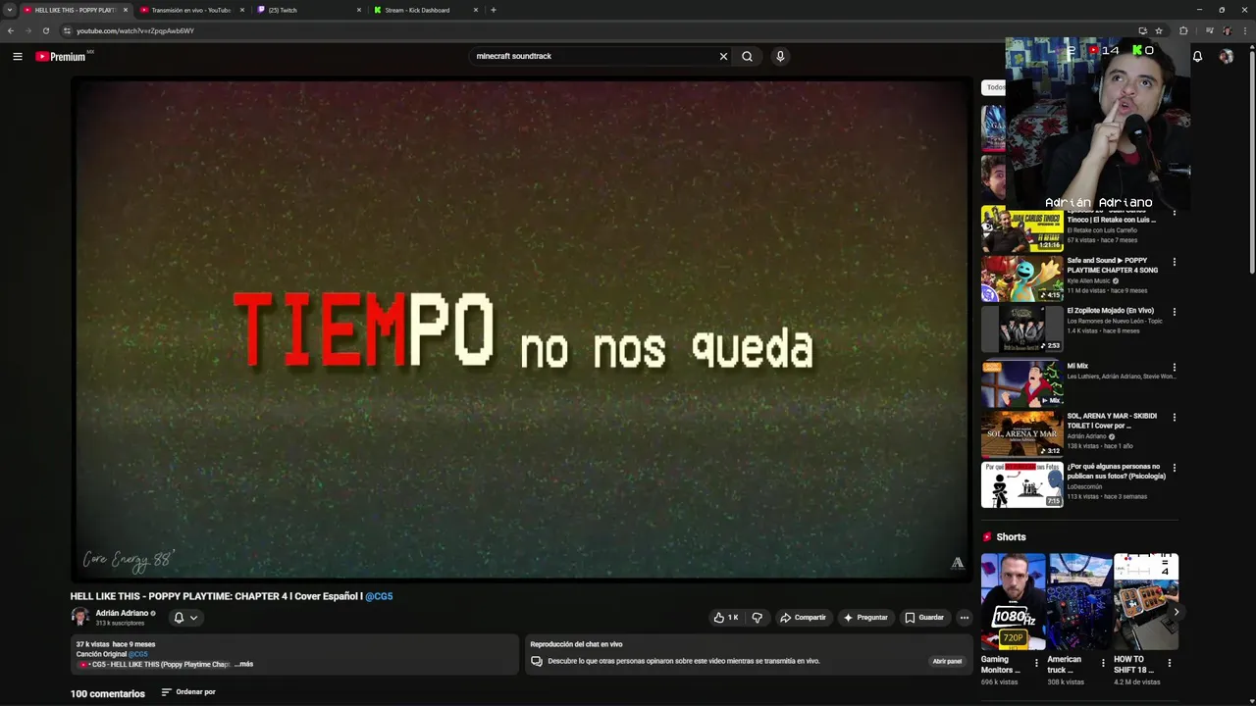Screen dimensions: 1256x706
Task: Open Chrome extensions puzzle icon
Action: coord(1183,30)
